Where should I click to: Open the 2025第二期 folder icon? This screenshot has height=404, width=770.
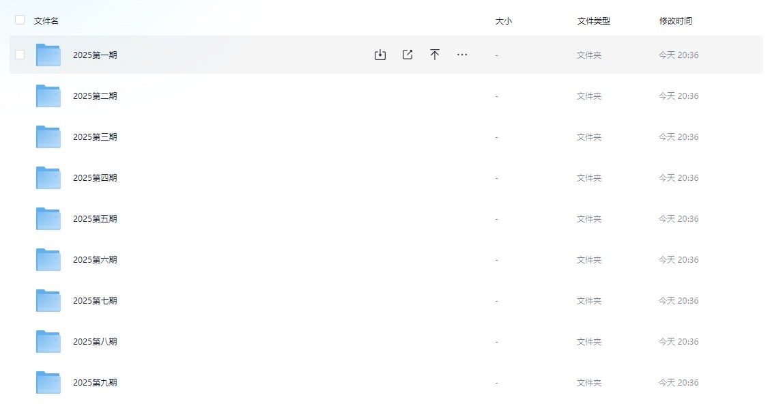click(x=48, y=96)
